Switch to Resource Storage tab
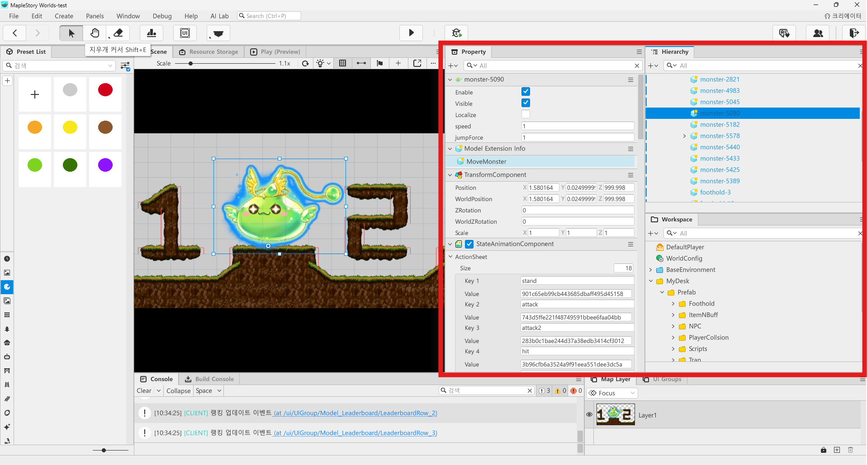The height and width of the screenshot is (465, 867). [x=208, y=52]
